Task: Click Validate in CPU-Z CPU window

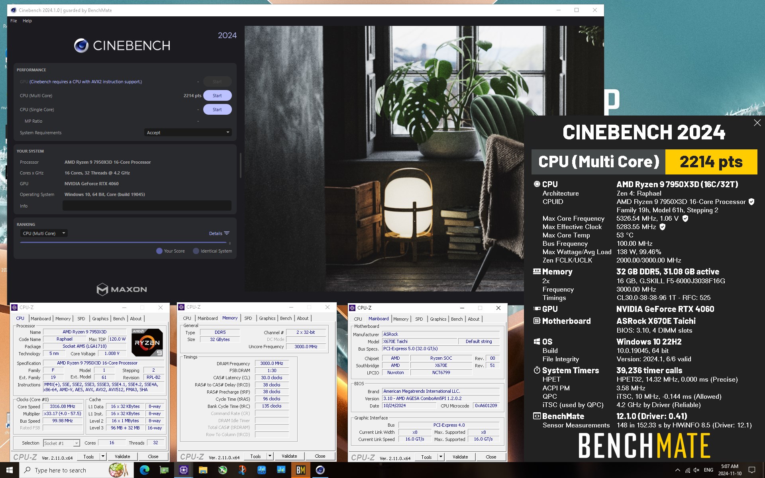Action: click(x=122, y=456)
